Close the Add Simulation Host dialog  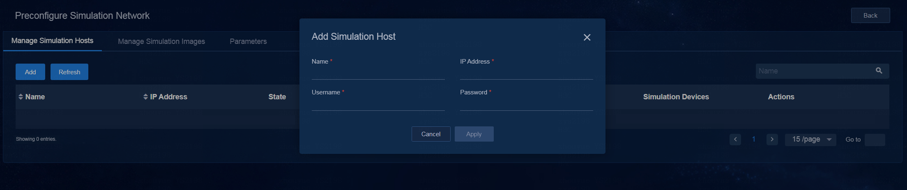[587, 37]
